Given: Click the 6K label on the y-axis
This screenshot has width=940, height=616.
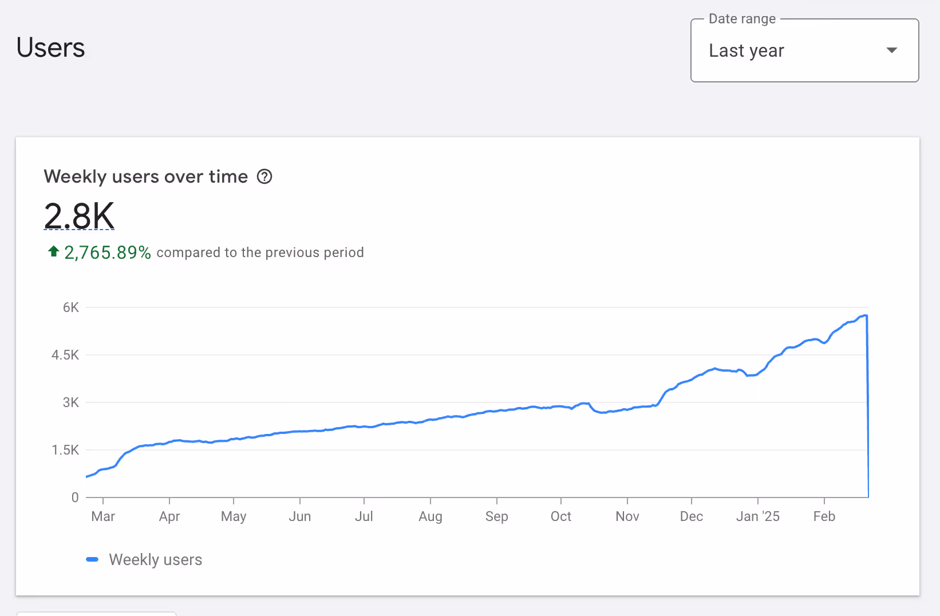Looking at the screenshot, I should (x=71, y=307).
